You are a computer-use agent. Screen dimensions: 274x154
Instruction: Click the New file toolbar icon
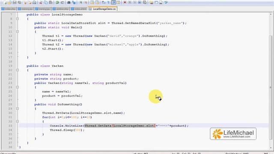pos(5,3)
